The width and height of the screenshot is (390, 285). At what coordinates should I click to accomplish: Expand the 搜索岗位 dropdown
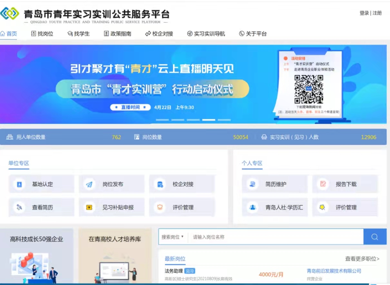tap(173, 237)
